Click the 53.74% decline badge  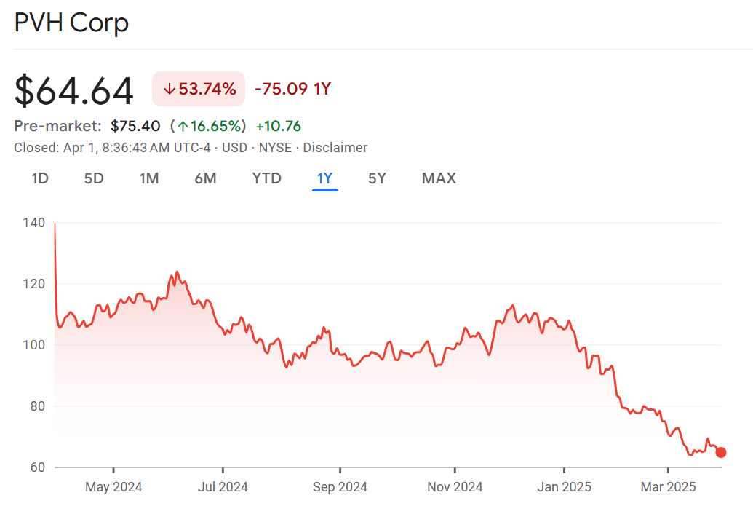199,90
